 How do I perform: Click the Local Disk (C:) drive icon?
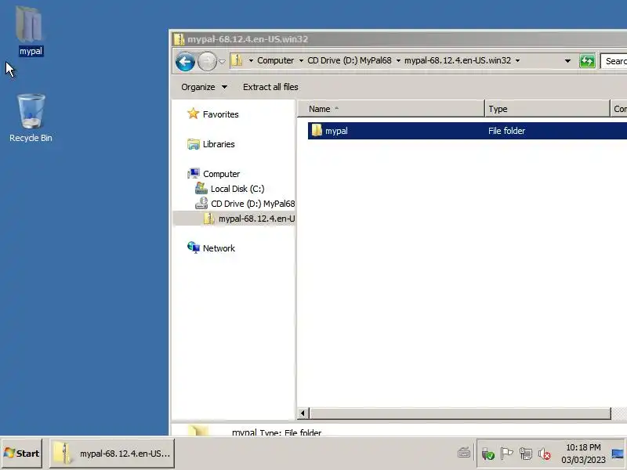click(201, 188)
